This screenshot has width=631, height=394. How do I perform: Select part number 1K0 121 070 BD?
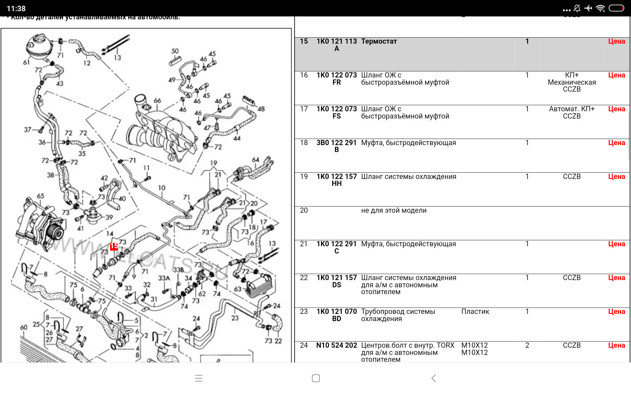[337, 315]
